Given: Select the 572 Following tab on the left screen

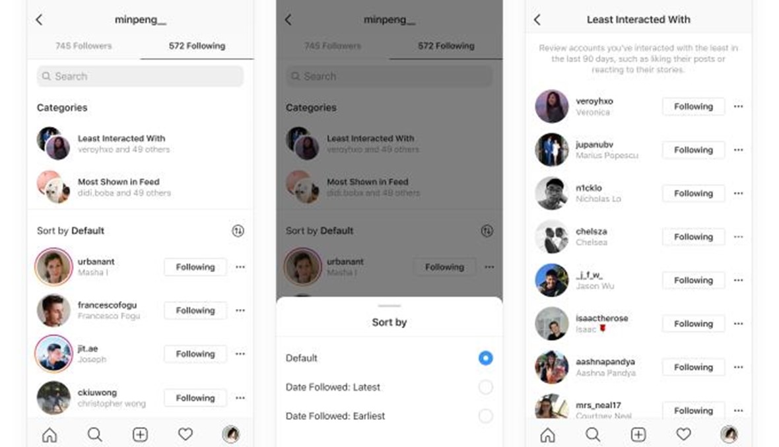Looking at the screenshot, I should pyautogui.click(x=197, y=46).
